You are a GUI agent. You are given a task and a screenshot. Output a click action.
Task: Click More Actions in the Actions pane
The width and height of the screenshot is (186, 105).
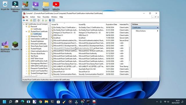(x=141, y=31)
